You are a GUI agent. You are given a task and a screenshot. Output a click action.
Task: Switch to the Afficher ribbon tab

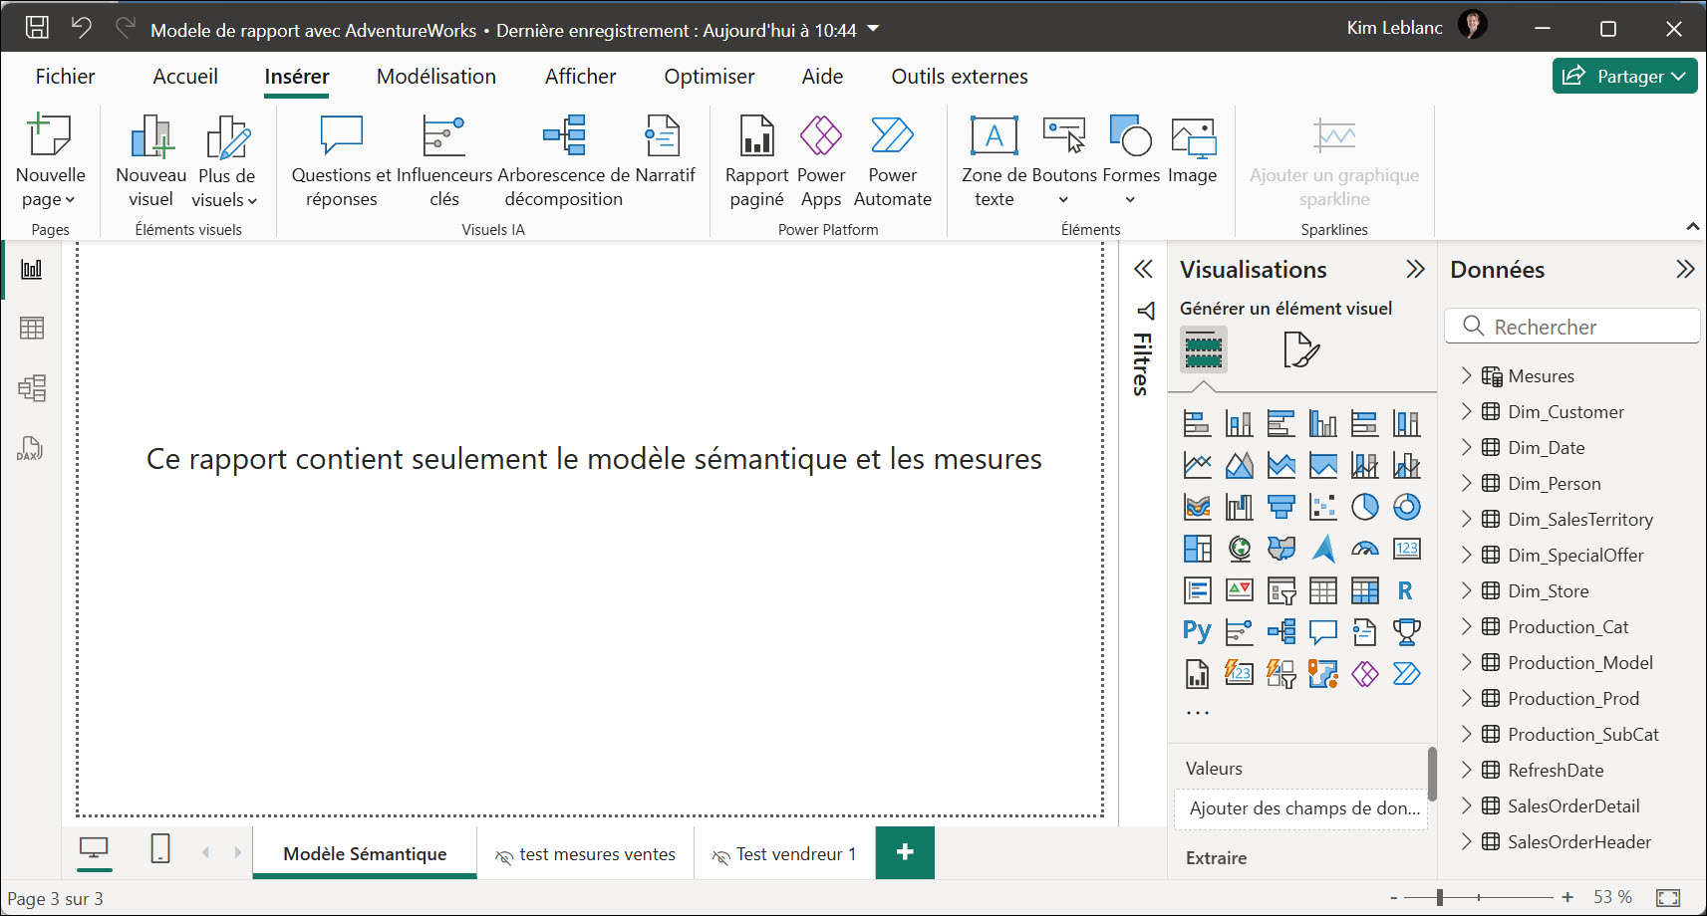580,77
